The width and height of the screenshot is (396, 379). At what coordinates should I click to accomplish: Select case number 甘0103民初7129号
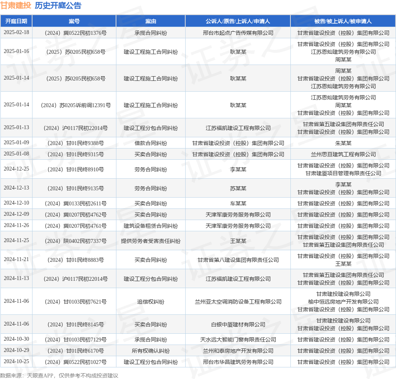pyautogui.click(x=75, y=340)
